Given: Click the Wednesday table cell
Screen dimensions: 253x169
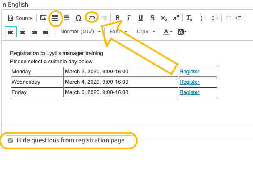Looking at the screenshot, I should point(37,82).
